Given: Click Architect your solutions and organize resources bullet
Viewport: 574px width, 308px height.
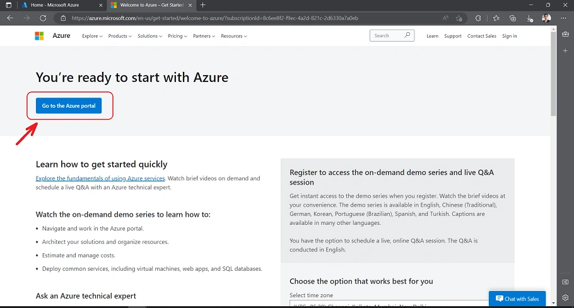Looking at the screenshot, I should (105, 242).
